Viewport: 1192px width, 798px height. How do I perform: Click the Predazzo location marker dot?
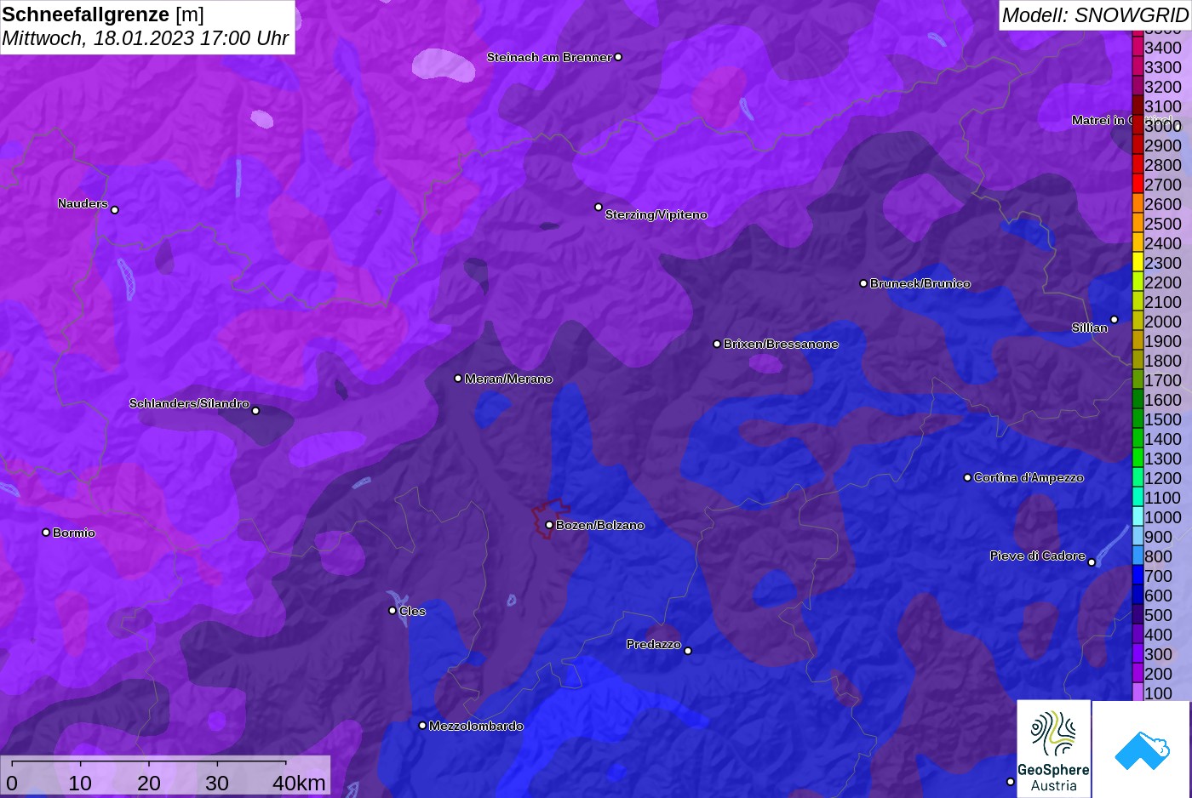click(x=688, y=651)
